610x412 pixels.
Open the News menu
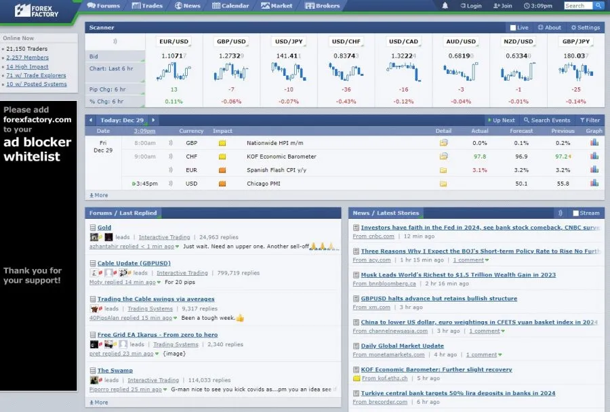188,5
